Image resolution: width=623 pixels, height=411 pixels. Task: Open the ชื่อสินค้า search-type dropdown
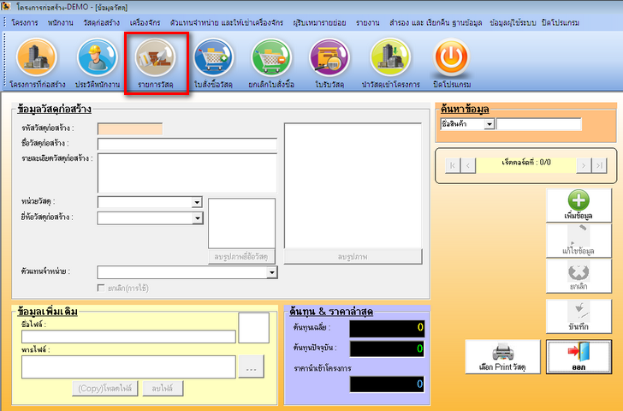tap(489, 124)
